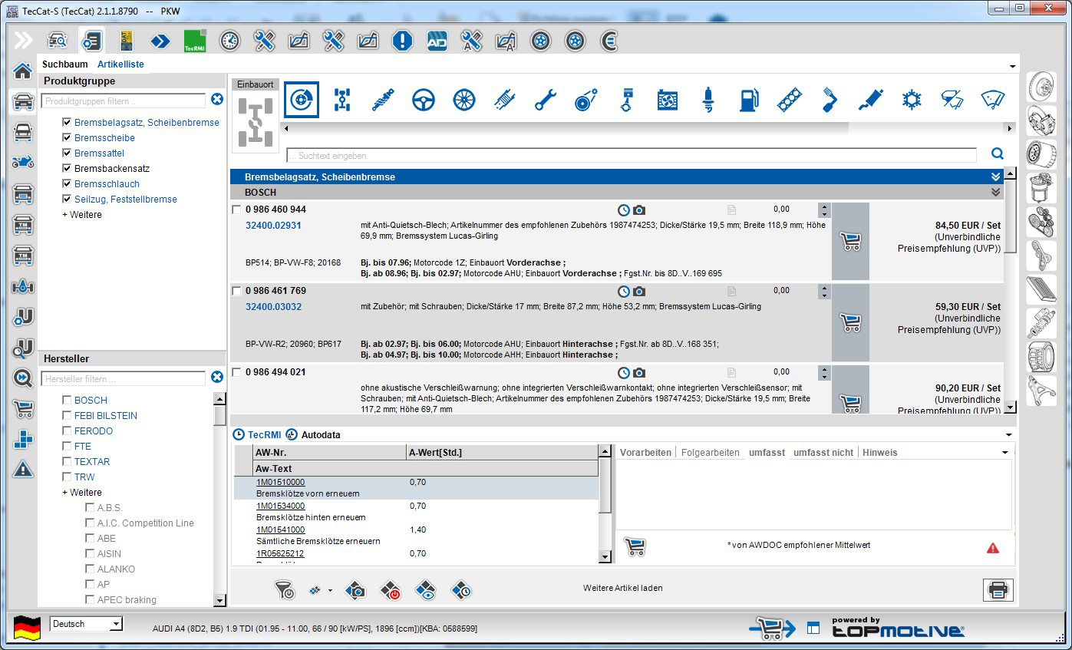Click the article list vertical scrollbar thumb
The height and width of the screenshot is (650, 1072).
[x=1011, y=216]
